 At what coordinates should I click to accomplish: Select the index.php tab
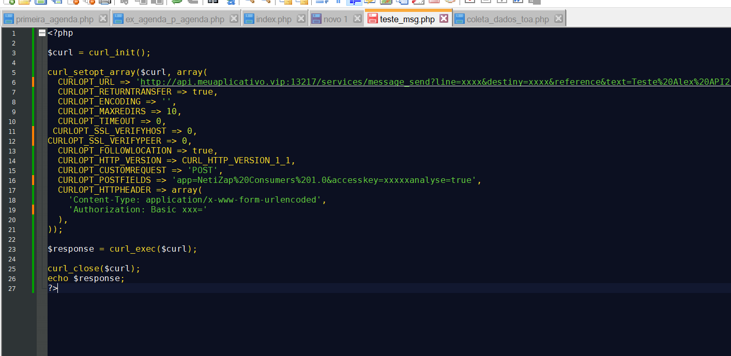[x=274, y=20]
